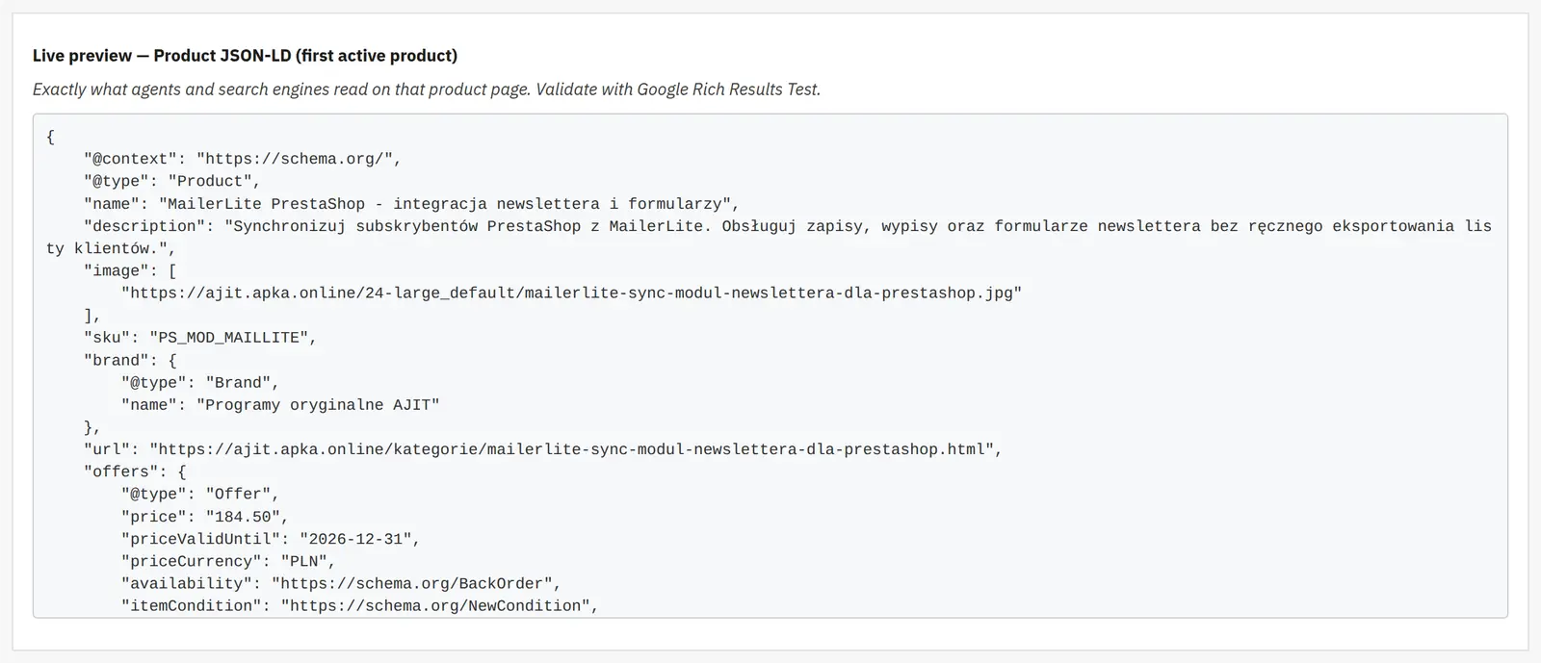The height and width of the screenshot is (663, 1541).
Task: Select the "@type": "Brand" line
Action: tap(200, 383)
